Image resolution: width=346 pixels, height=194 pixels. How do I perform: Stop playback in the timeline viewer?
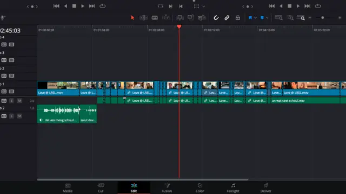(x=290, y=6)
